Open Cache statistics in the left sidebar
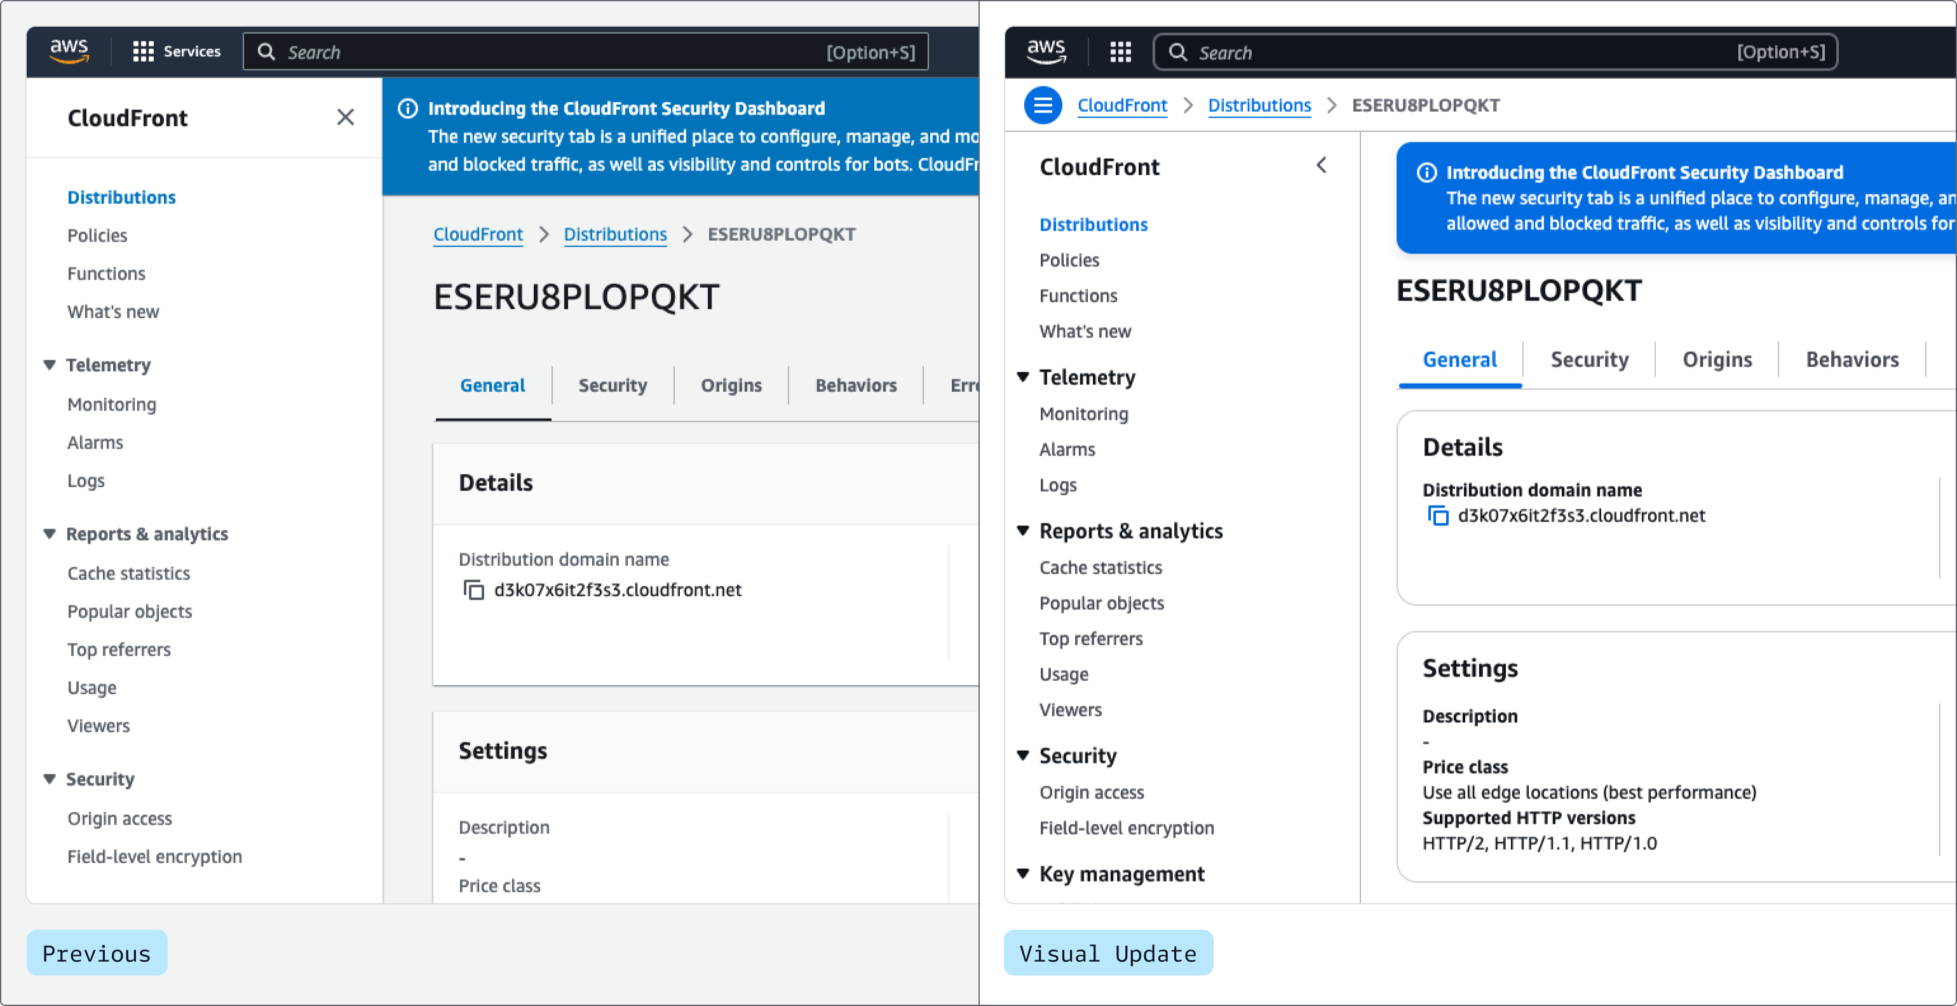 128,573
